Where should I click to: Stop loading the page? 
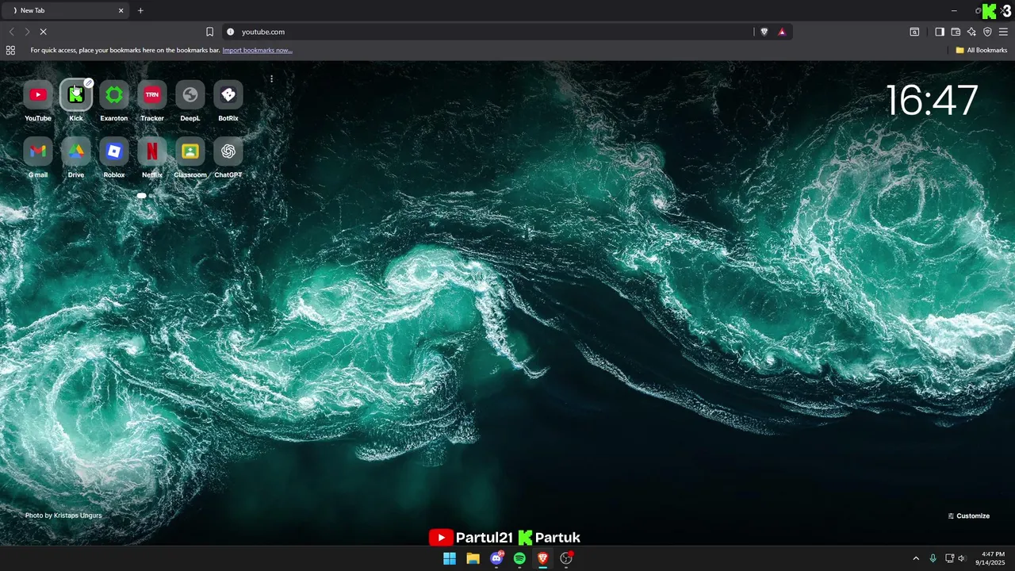tap(44, 32)
